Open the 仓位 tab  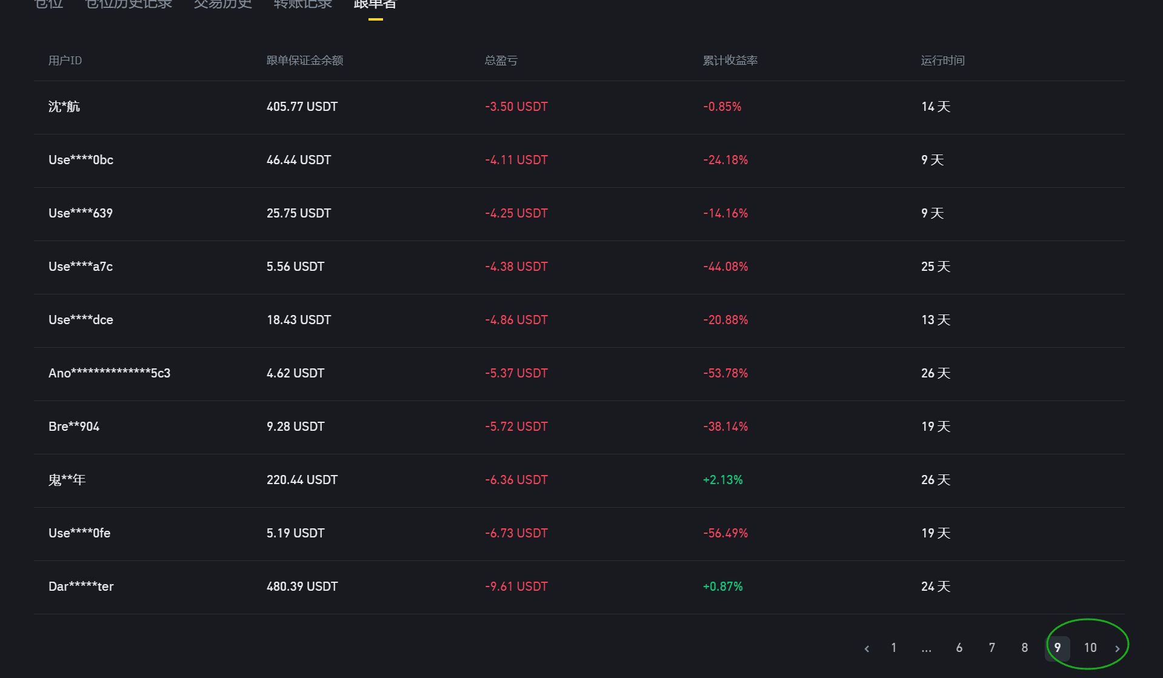[x=49, y=5]
